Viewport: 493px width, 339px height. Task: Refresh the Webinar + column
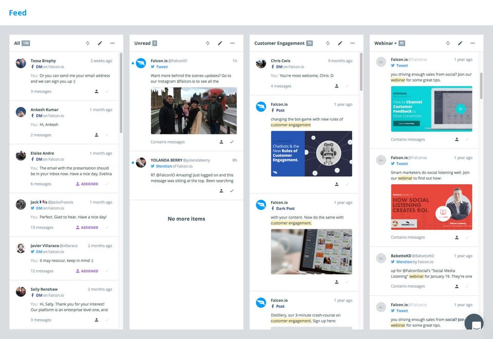(x=448, y=43)
